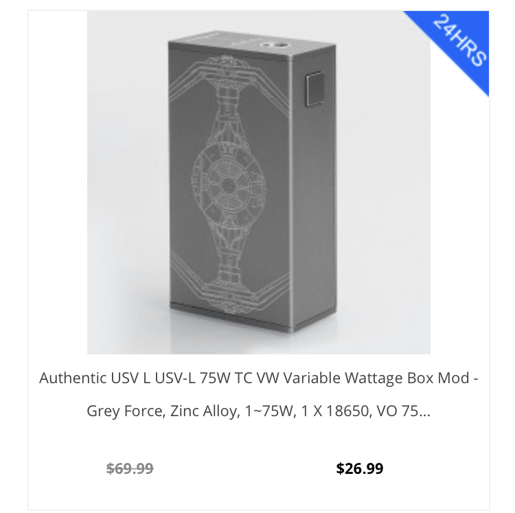Click the white card margin left of image

[x=58, y=183]
